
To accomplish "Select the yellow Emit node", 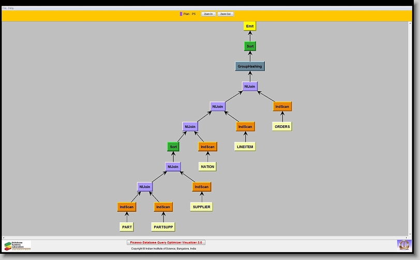I will [x=250, y=26].
